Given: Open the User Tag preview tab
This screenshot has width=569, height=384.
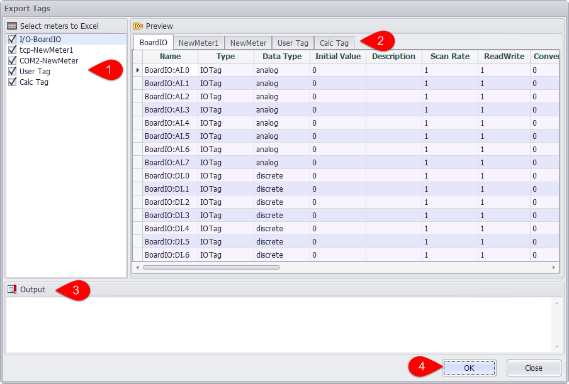Looking at the screenshot, I should pyautogui.click(x=293, y=43).
